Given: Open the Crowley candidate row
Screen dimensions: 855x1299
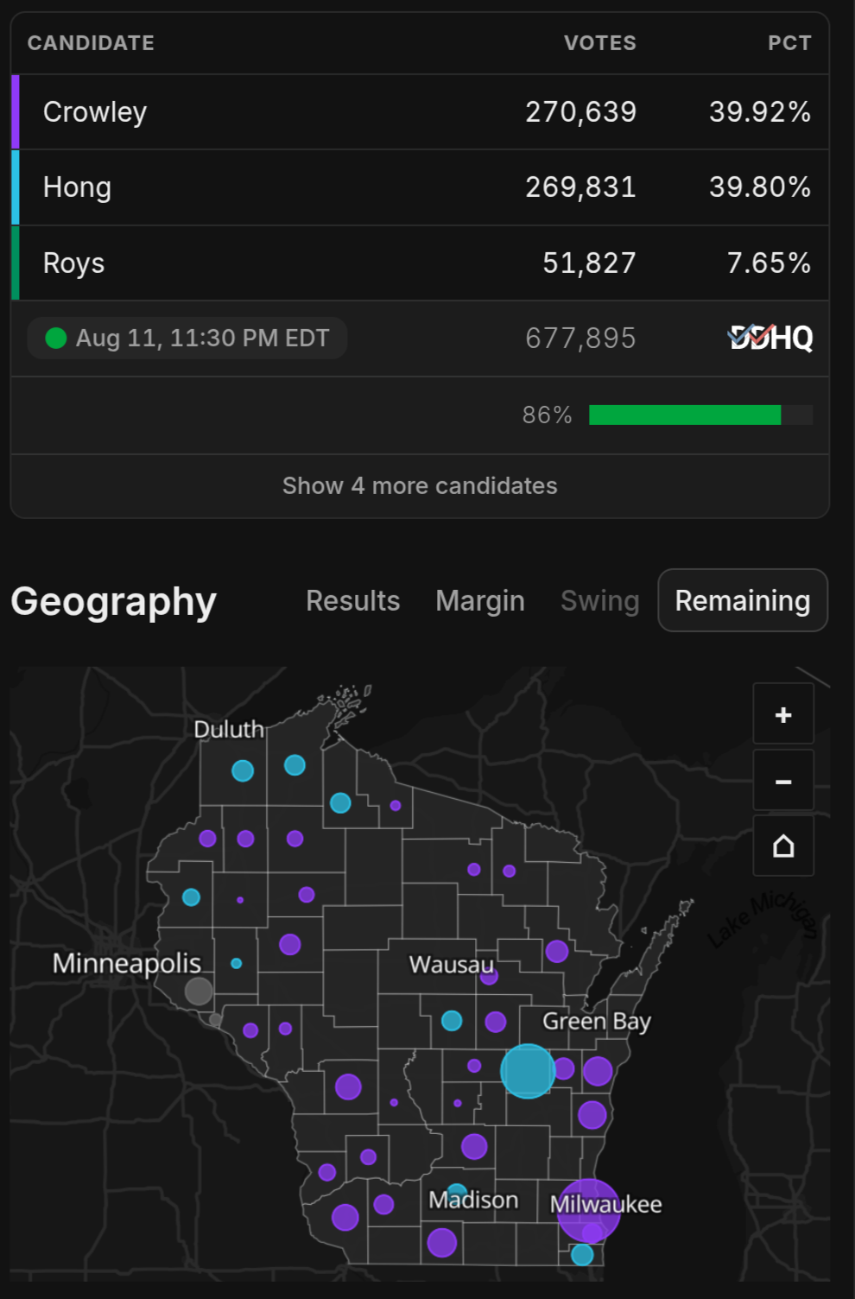Looking at the screenshot, I should [420, 112].
